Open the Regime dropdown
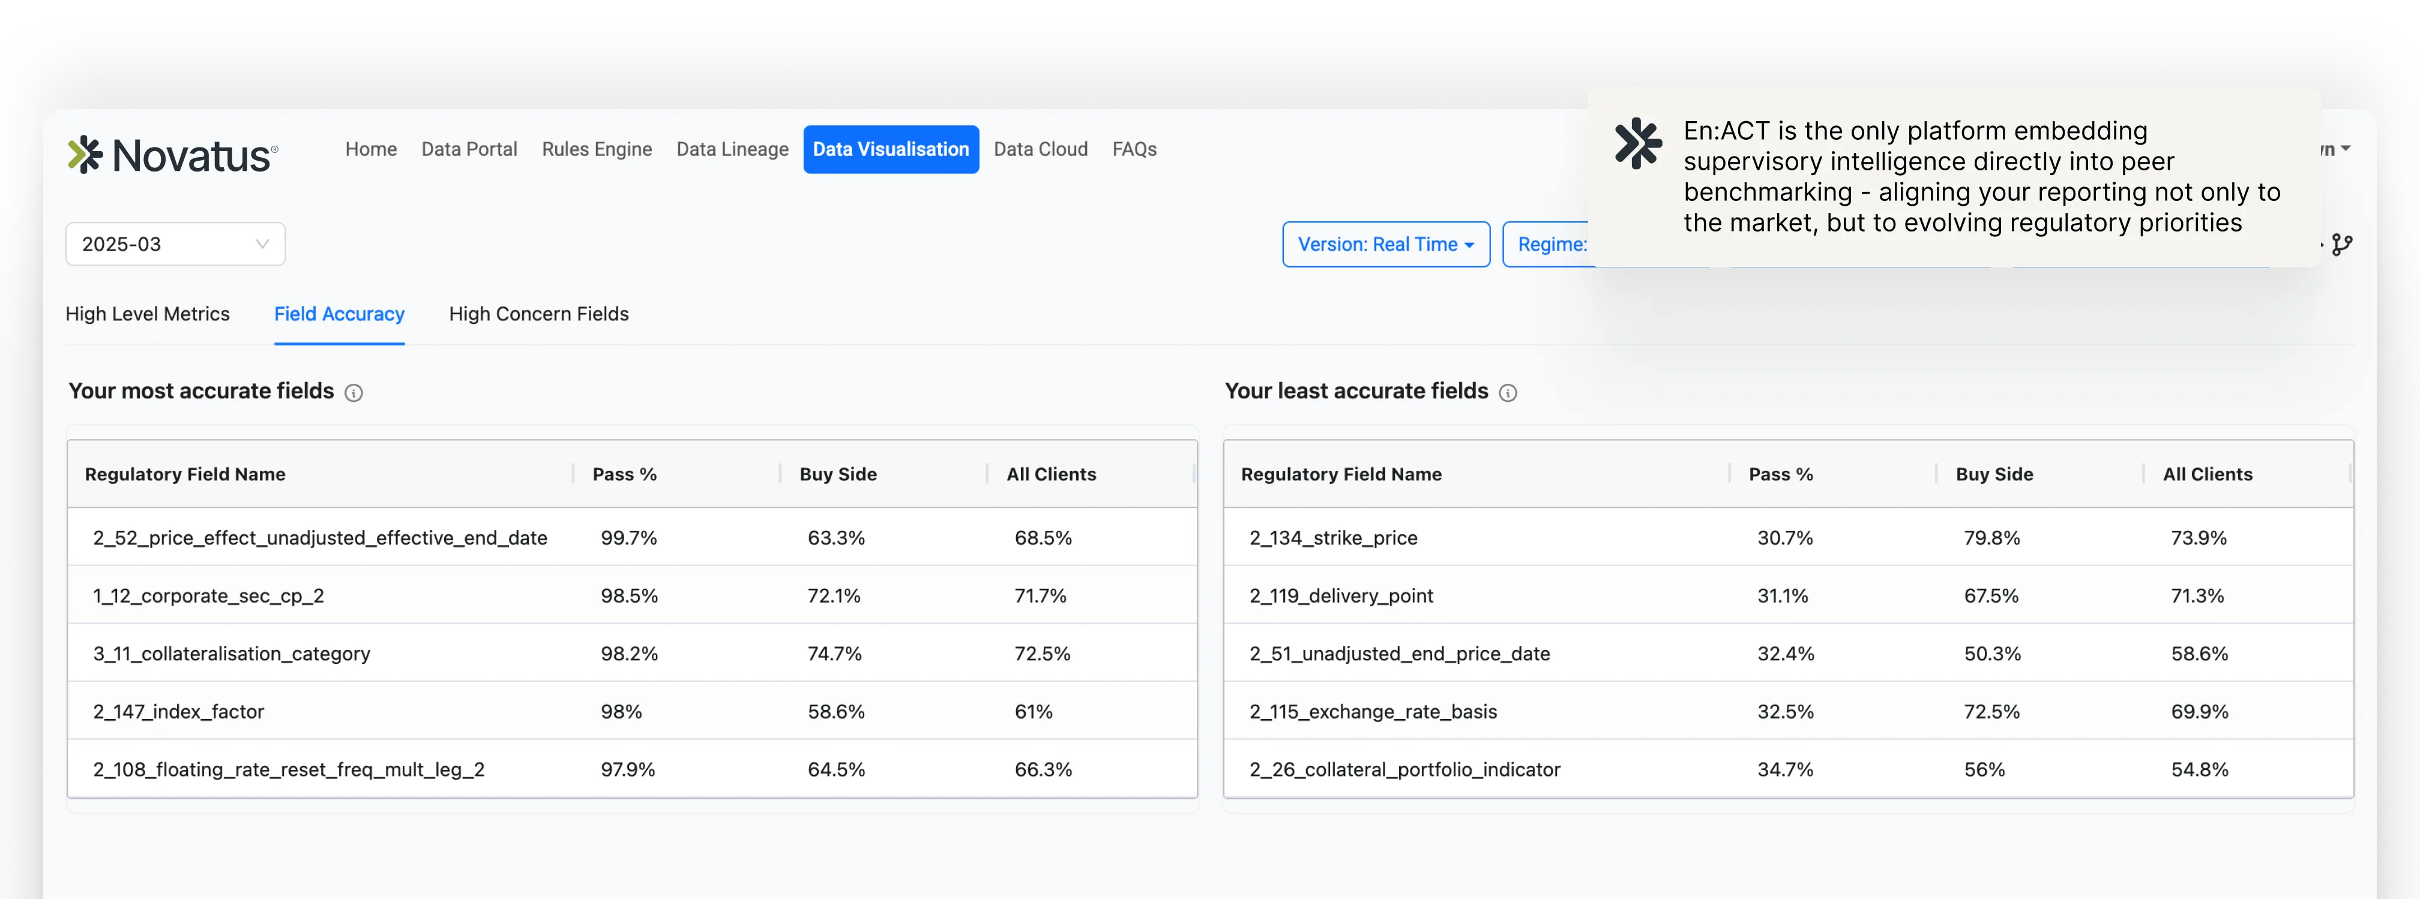The height and width of the screenshot is (899, 2420). click(x=1551, y=244)
